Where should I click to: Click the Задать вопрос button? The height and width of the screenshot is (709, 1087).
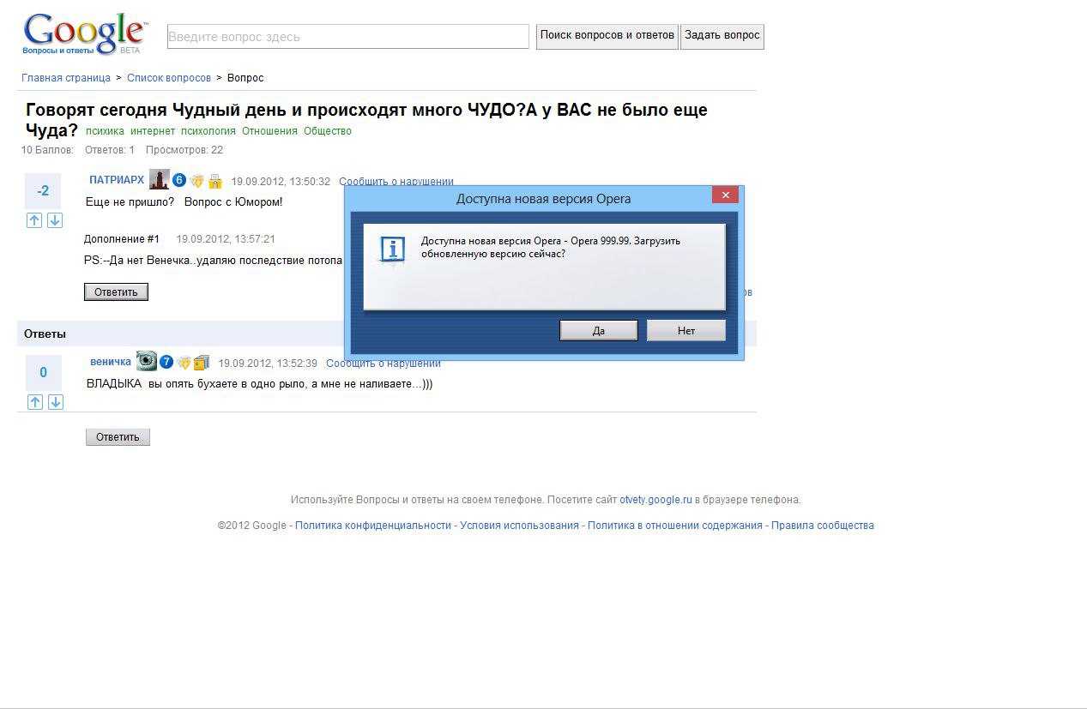pos(722,36)
